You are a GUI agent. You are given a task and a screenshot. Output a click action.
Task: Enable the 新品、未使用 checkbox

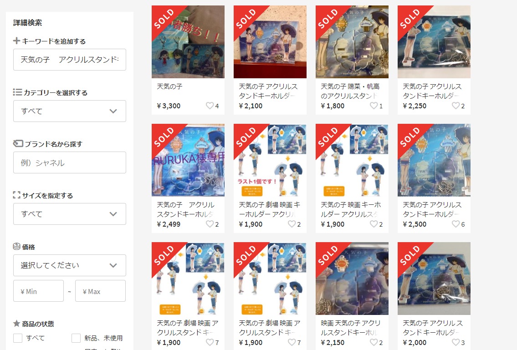[76, 338]
